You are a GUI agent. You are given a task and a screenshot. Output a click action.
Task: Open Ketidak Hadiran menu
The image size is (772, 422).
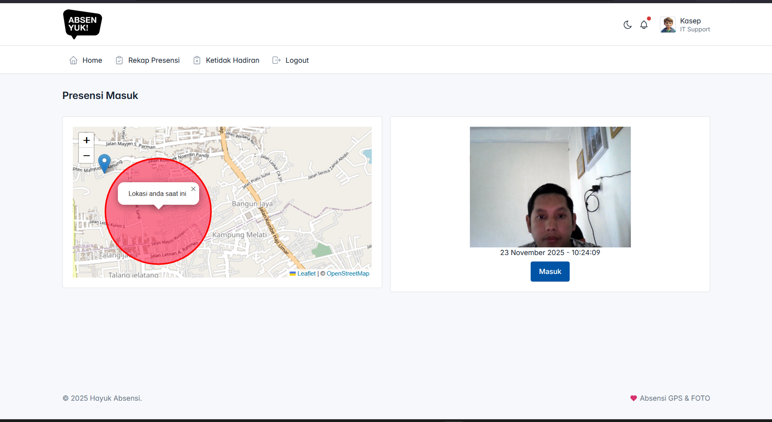pyautogui.click(x=226, y=60)
